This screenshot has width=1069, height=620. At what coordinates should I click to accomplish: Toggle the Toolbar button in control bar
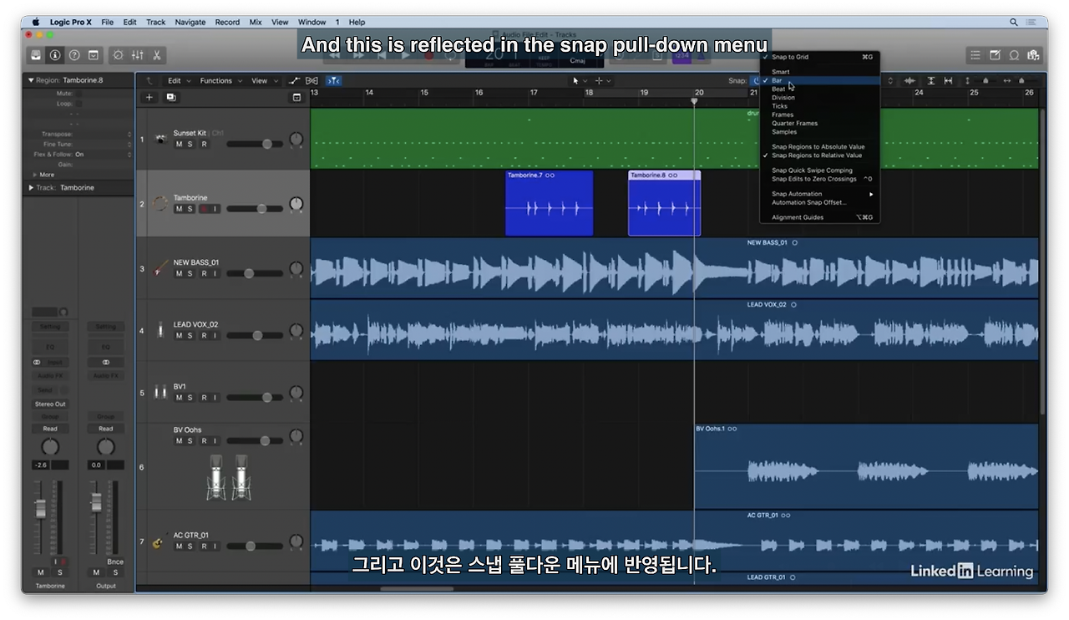click(x=94, y=55)
